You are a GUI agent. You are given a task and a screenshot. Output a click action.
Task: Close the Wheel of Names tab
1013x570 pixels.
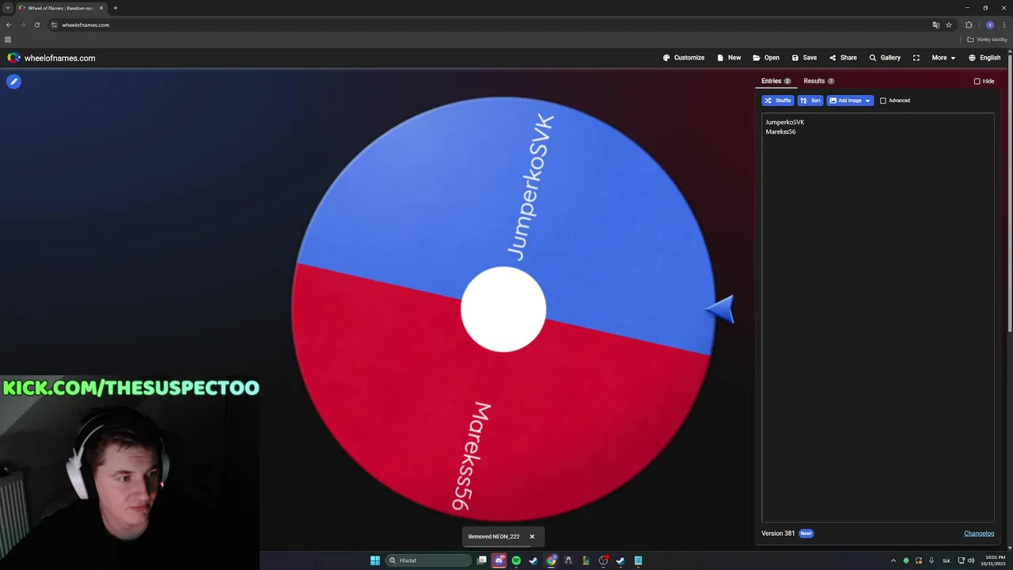[101, 8]
